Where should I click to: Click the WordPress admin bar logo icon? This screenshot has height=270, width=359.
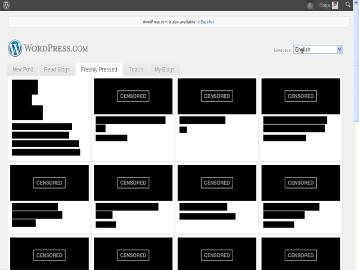click(x=6, y=5)
